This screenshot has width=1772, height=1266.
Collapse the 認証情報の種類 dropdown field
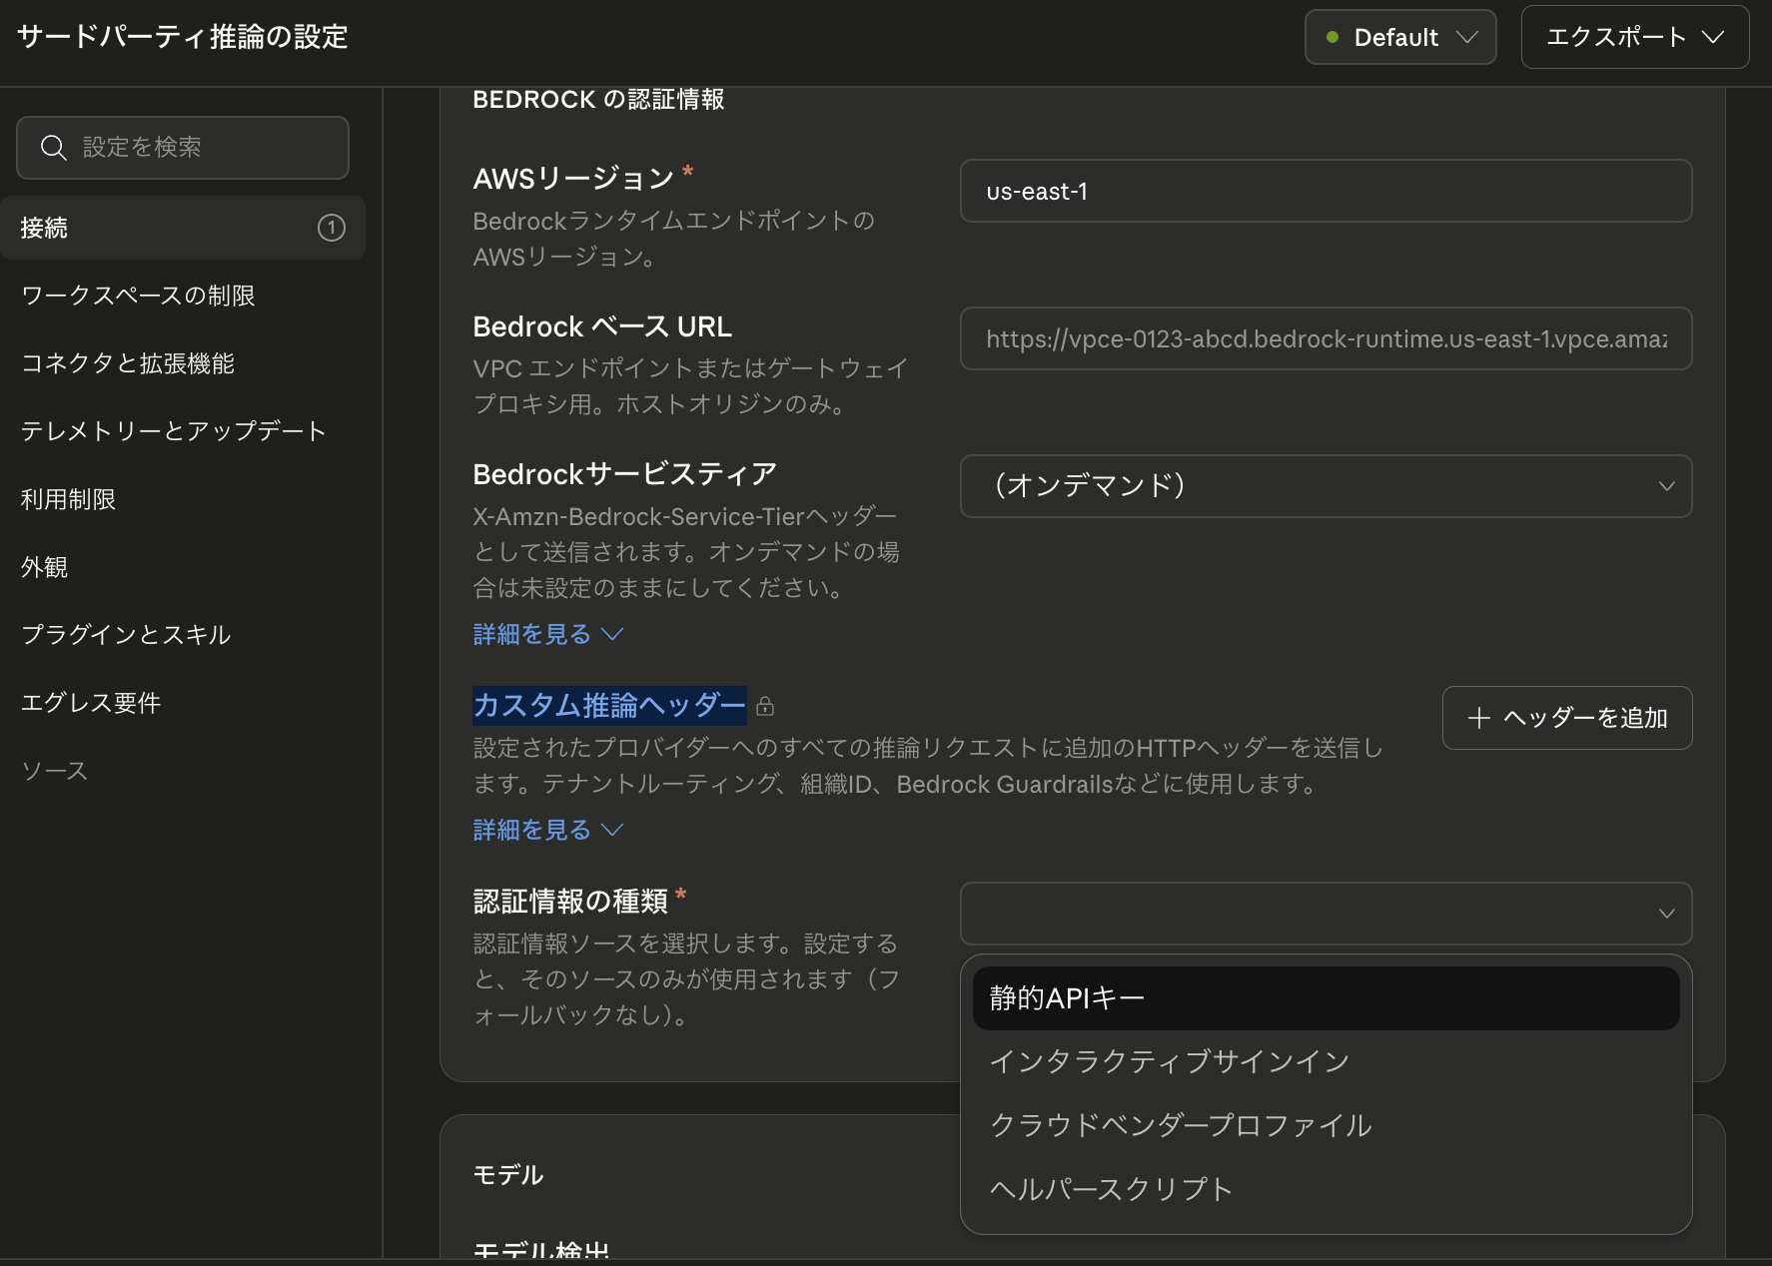[x=1326, y=914]
